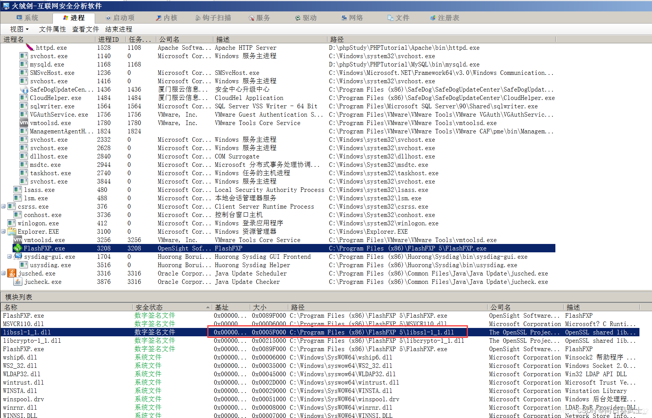Click the 查看文件 button
The height and width of the screenshot is (418, 652).
click(86, 29)
